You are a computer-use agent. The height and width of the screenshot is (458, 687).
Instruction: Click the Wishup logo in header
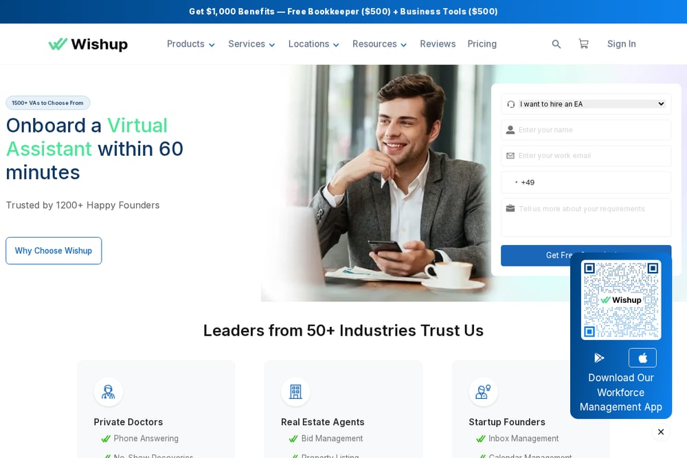(x=88, y=44)
